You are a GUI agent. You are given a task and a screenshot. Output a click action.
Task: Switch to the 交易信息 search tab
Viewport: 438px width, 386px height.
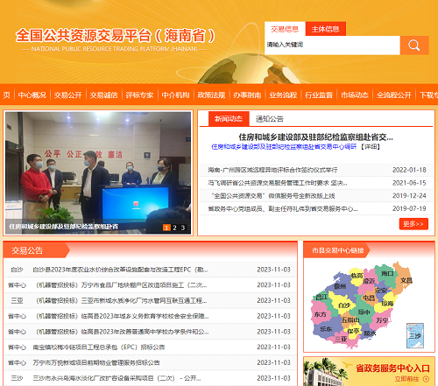click(x=285, y=29)
